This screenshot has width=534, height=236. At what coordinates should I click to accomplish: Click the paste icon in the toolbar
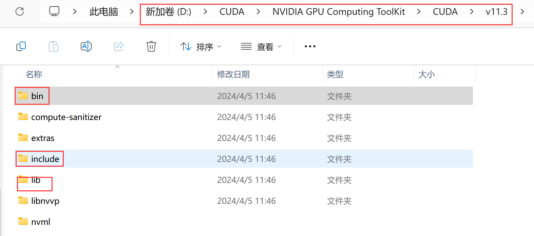click(54, 46)
